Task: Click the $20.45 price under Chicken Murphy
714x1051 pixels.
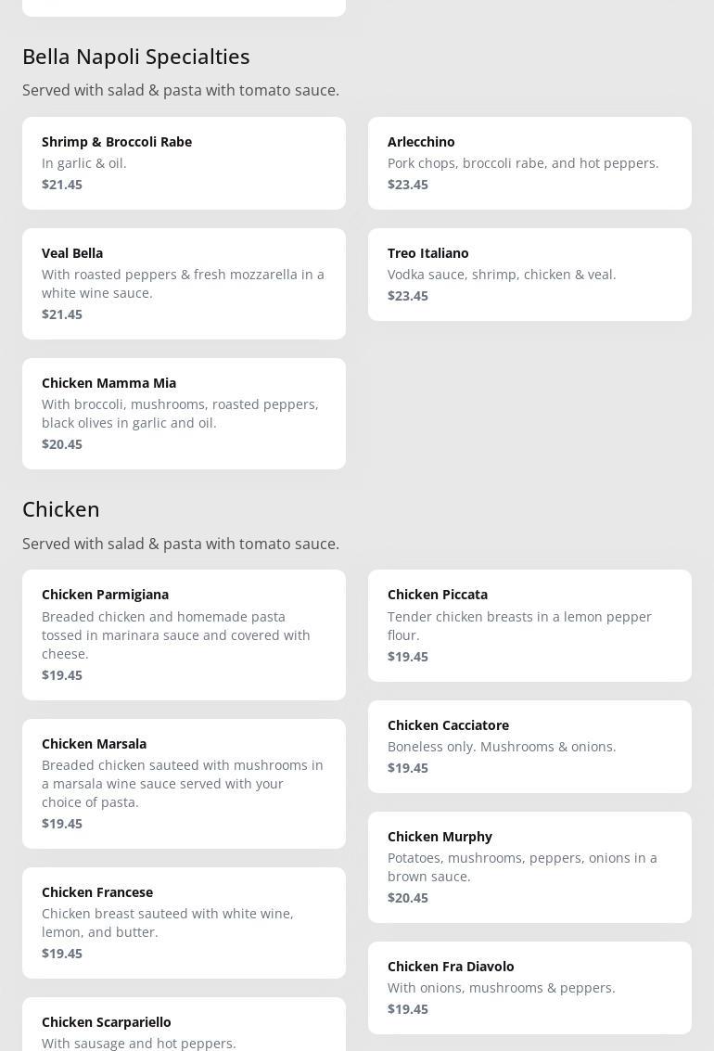Action: click(x=408, y=898)
